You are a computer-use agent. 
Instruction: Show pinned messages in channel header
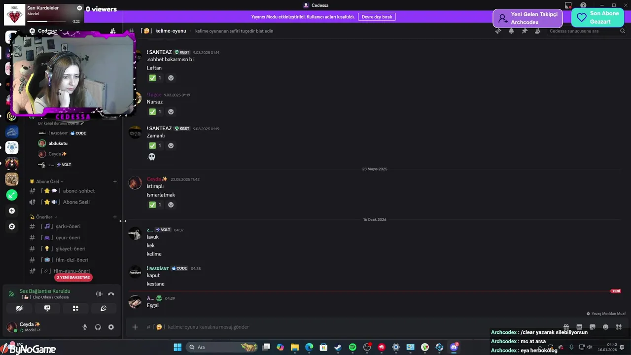pyautogui.click(x=525, y=31)
